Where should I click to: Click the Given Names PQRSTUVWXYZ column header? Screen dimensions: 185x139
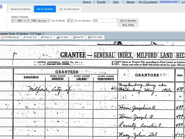[x=106, y=78]
